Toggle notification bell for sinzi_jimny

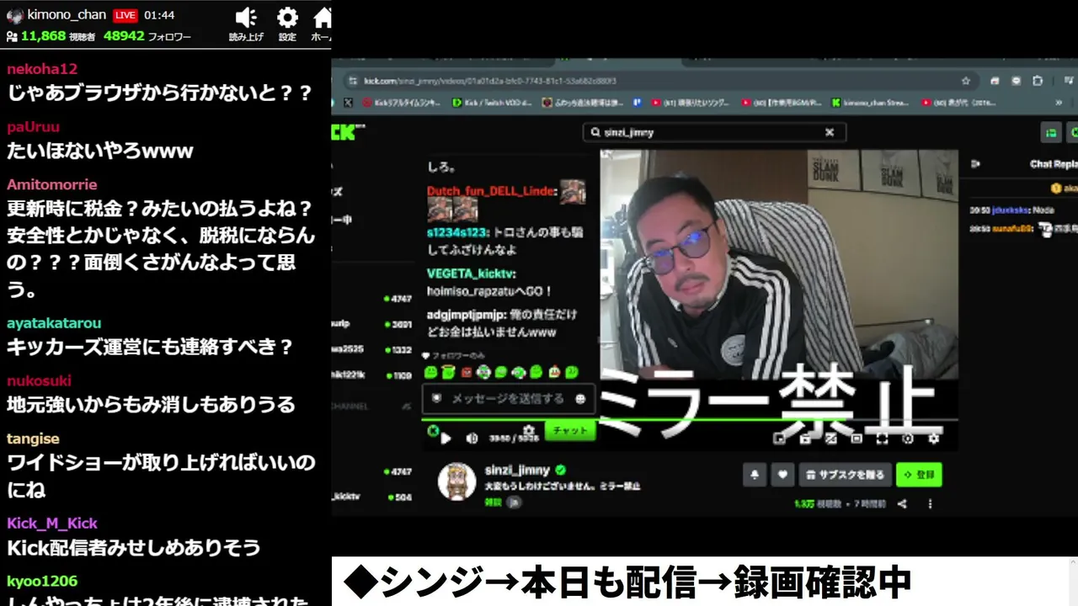(755, 475)
